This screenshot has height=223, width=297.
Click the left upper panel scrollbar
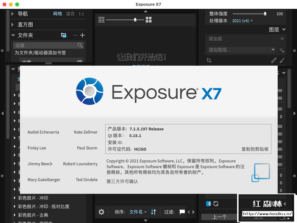[8, 31]
